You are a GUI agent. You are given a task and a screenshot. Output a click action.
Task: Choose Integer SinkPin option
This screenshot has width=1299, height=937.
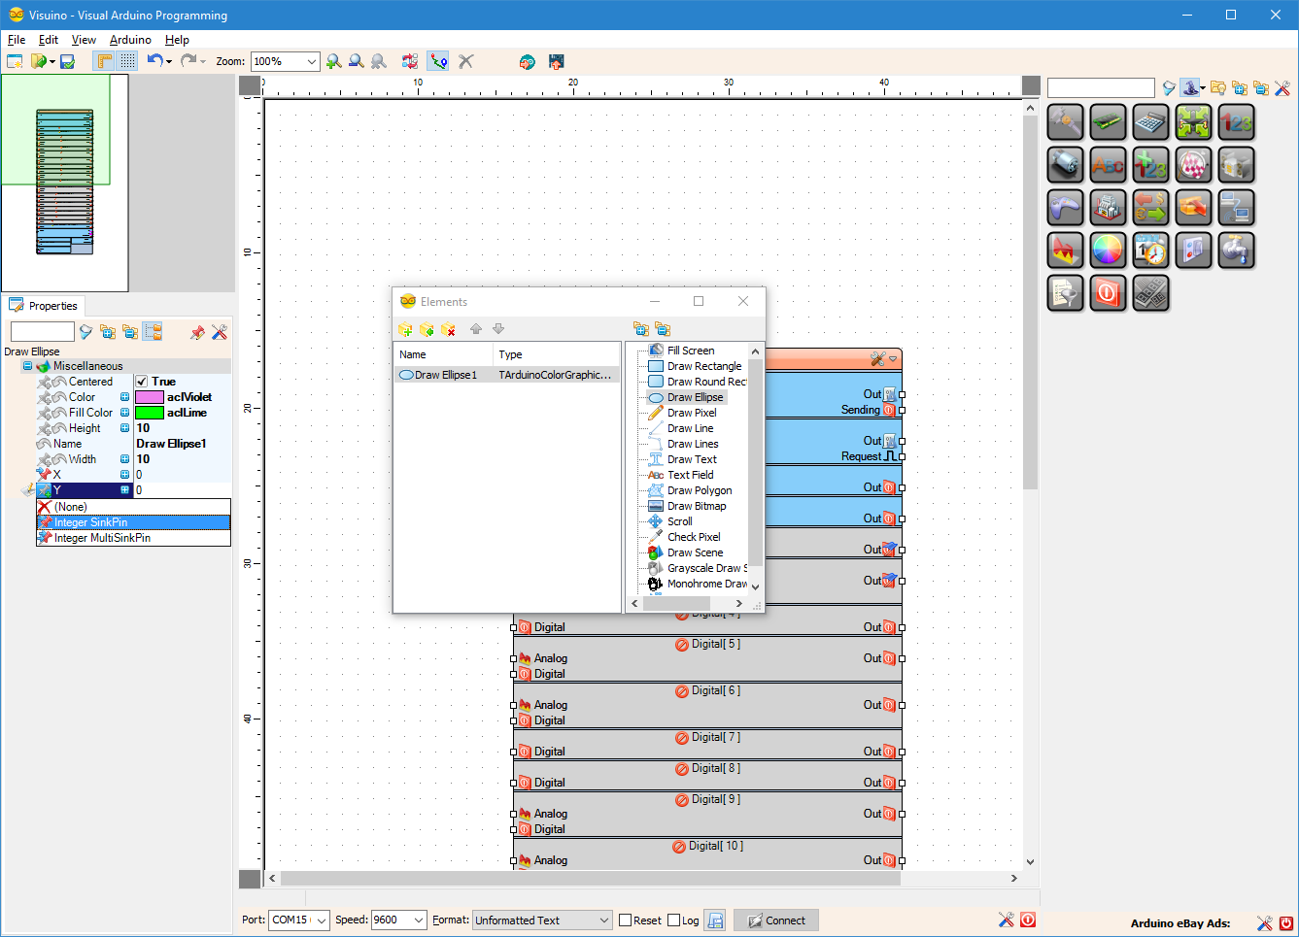(133, 522)
